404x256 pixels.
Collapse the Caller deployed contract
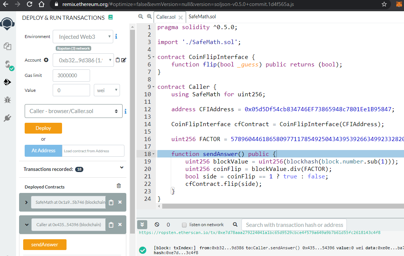[27, 225]
